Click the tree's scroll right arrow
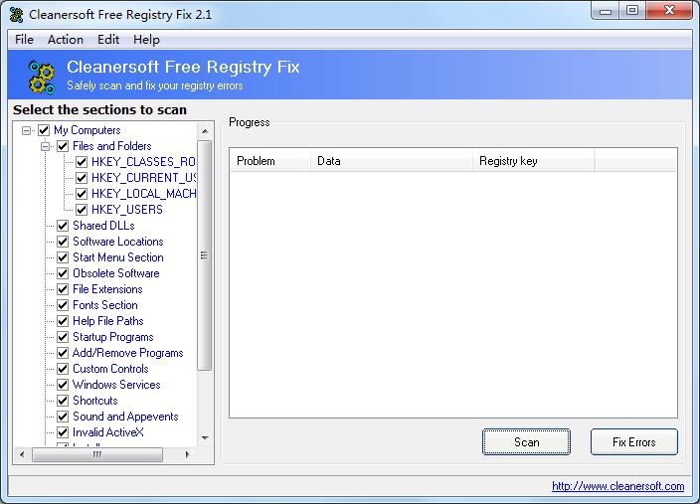 tap(188, 454)
